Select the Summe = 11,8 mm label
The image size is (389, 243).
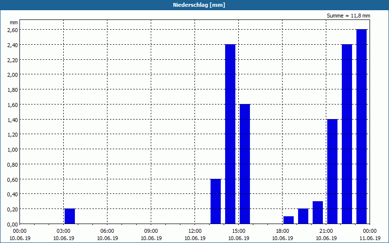click(x=348, y=16)
